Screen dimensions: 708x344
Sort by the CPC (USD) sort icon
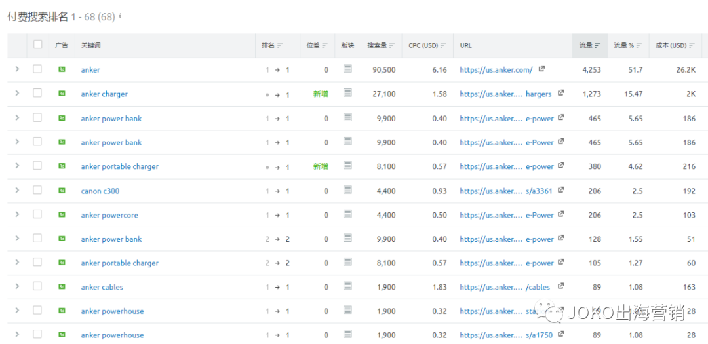443,45
